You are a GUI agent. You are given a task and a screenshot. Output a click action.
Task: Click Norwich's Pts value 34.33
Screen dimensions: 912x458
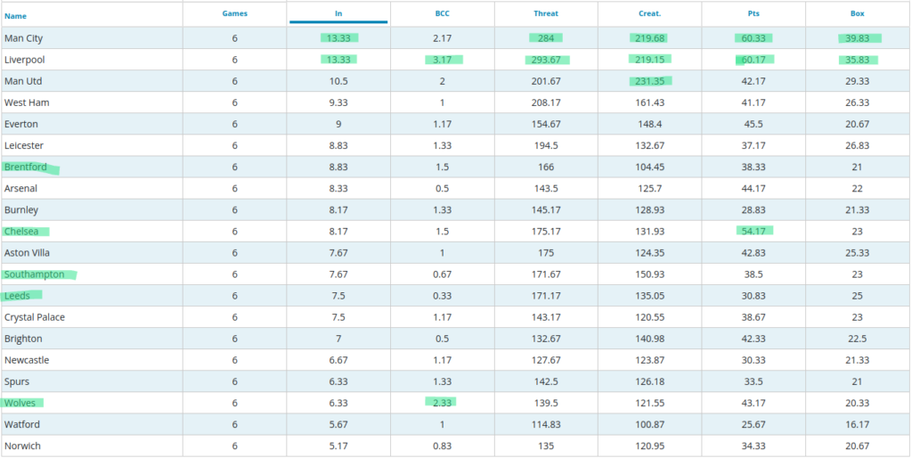(x=753, y=446)
